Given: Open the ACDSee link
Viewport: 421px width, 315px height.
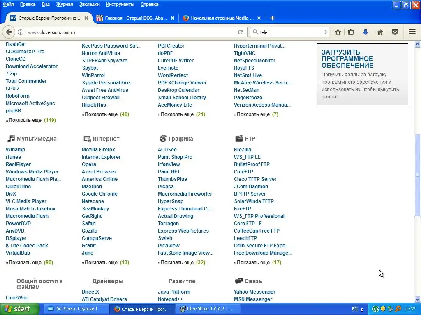Looking at the screenshot, I should [167, 150].
